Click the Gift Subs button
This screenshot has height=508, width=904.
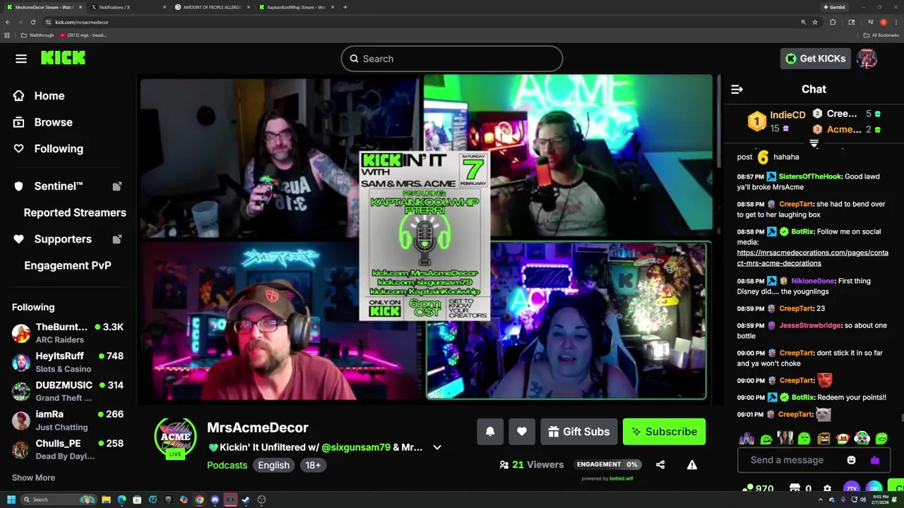(578, 432)
